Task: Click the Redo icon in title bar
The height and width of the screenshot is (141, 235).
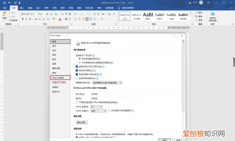Action: click(15, 3)
